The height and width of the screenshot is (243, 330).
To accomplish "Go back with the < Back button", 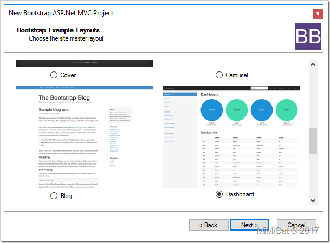I will click(x=209, y=225).
